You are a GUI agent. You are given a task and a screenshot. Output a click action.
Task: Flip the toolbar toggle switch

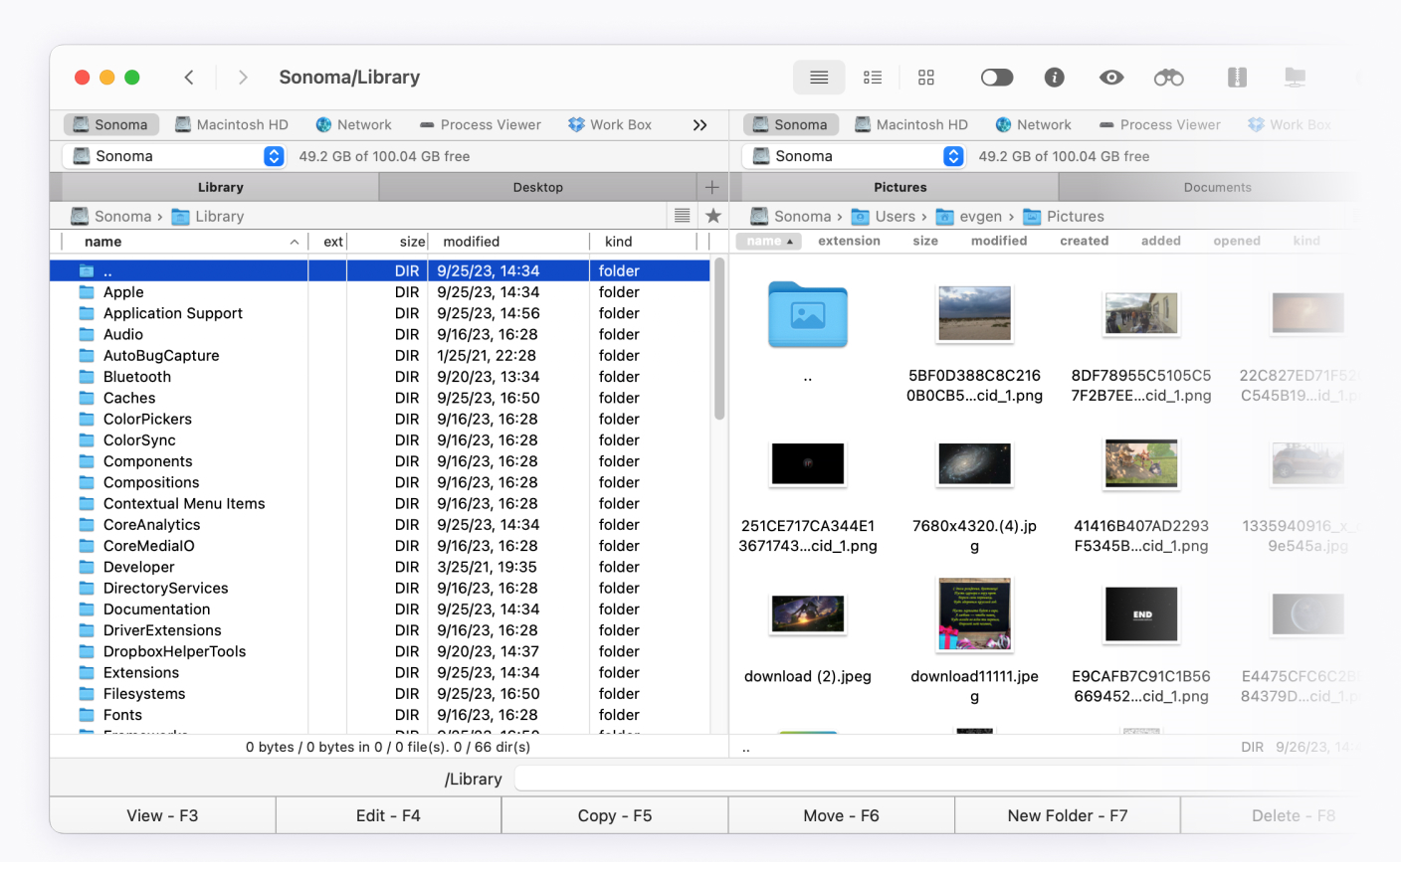click(996, 77)
